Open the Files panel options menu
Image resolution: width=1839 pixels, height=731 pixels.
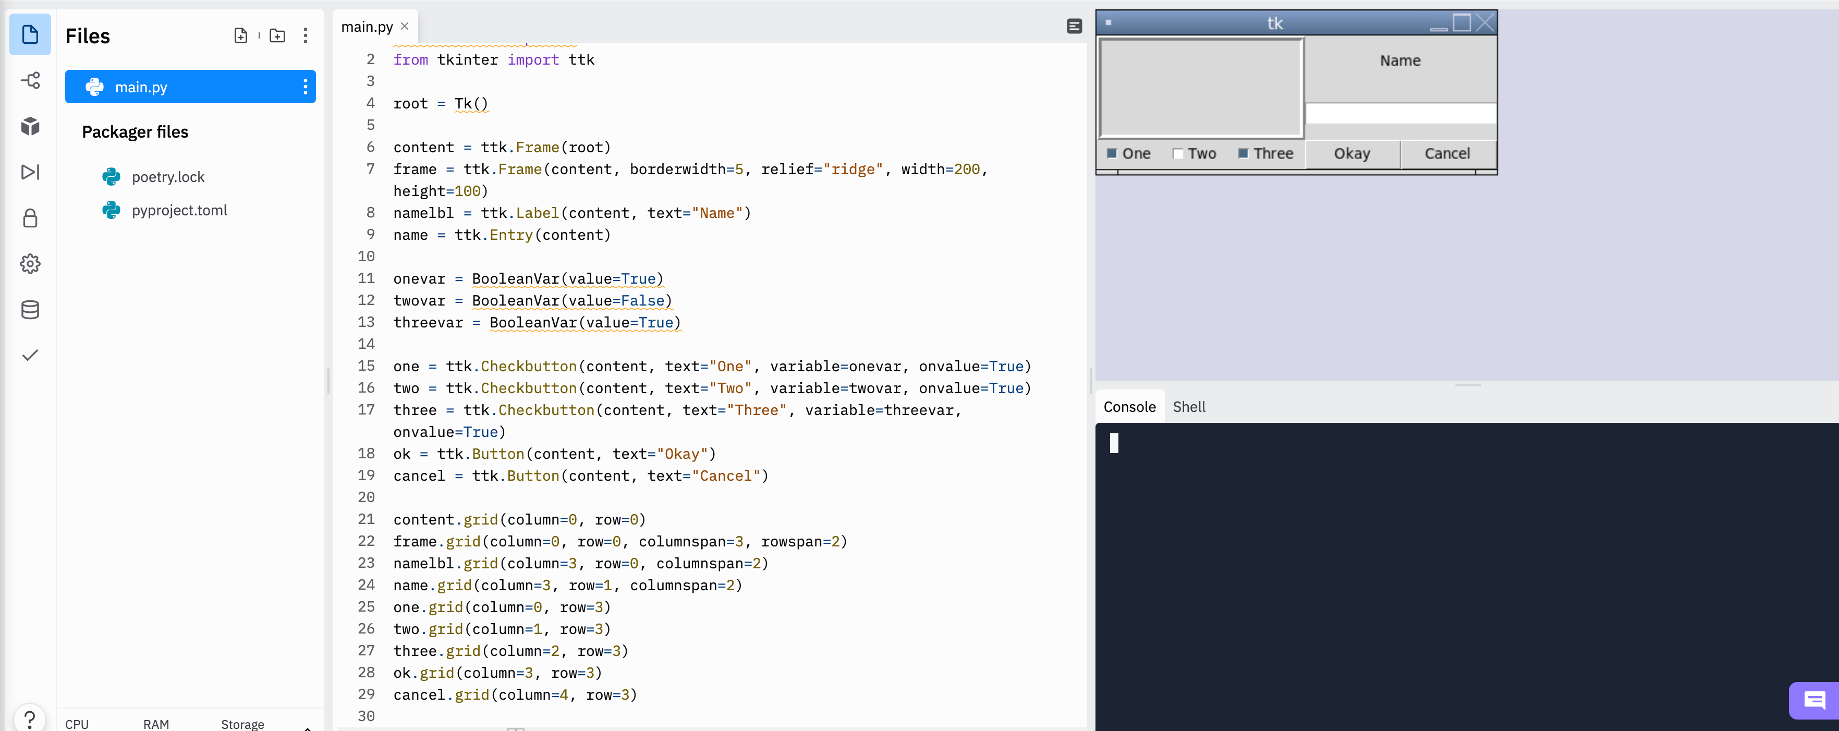coord(306,35)
